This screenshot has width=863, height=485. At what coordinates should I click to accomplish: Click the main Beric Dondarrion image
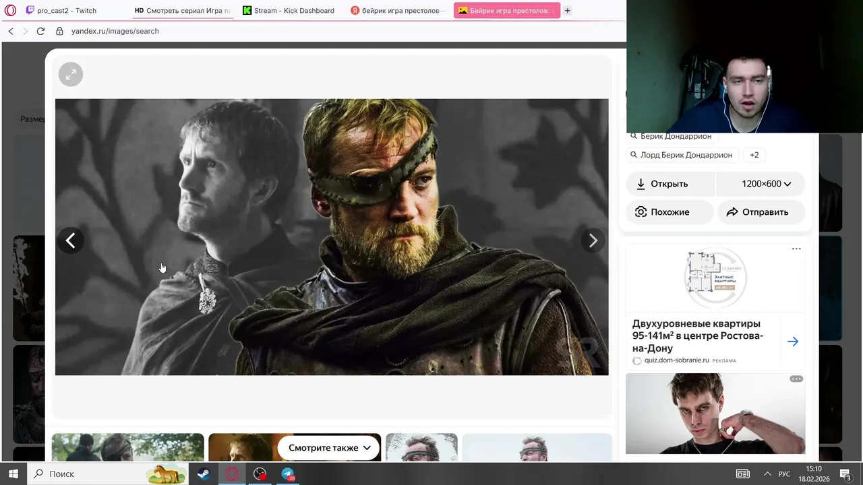coord(332,237)
